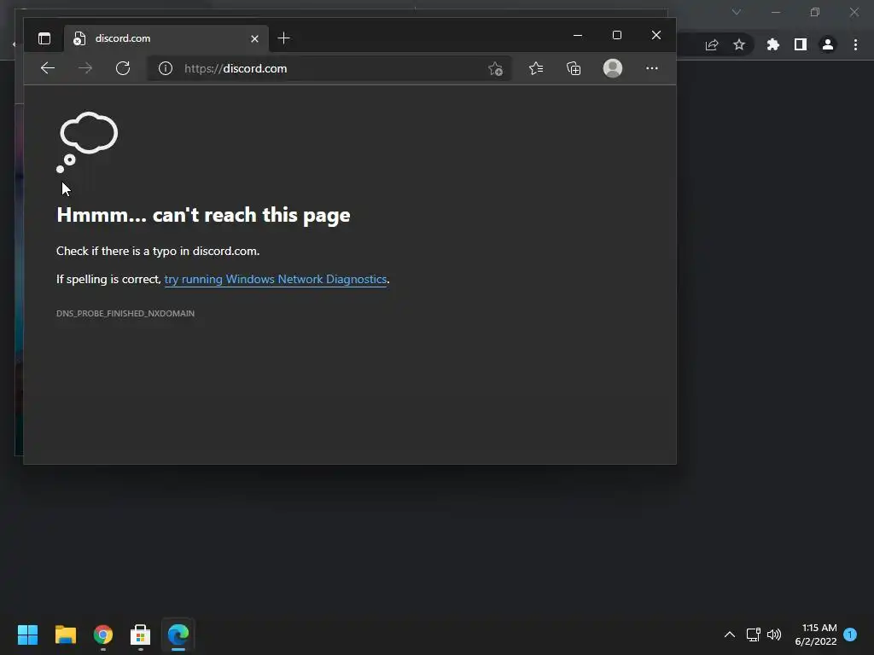Open Chrome profile icon
The image size is (874, 655).
(828, 44)
